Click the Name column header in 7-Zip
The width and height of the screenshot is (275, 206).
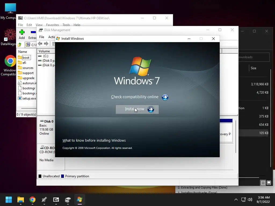tap(23, 52)
